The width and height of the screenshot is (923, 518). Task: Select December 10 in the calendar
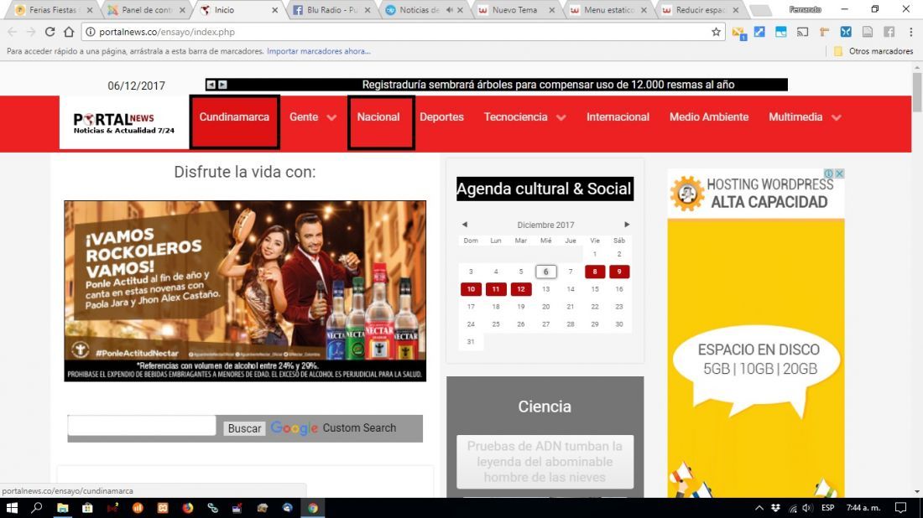coord(471,289)
